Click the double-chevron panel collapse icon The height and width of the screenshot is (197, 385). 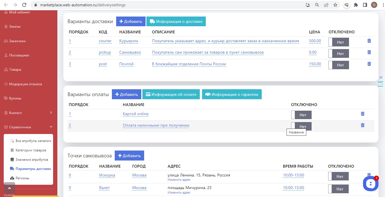coord(381,78)
